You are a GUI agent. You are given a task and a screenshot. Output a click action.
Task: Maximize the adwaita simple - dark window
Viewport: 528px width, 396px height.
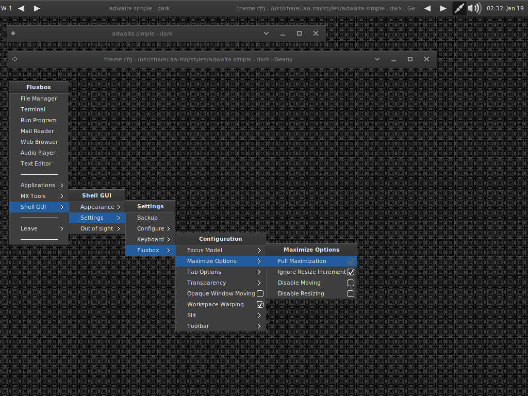coord(299,34)
